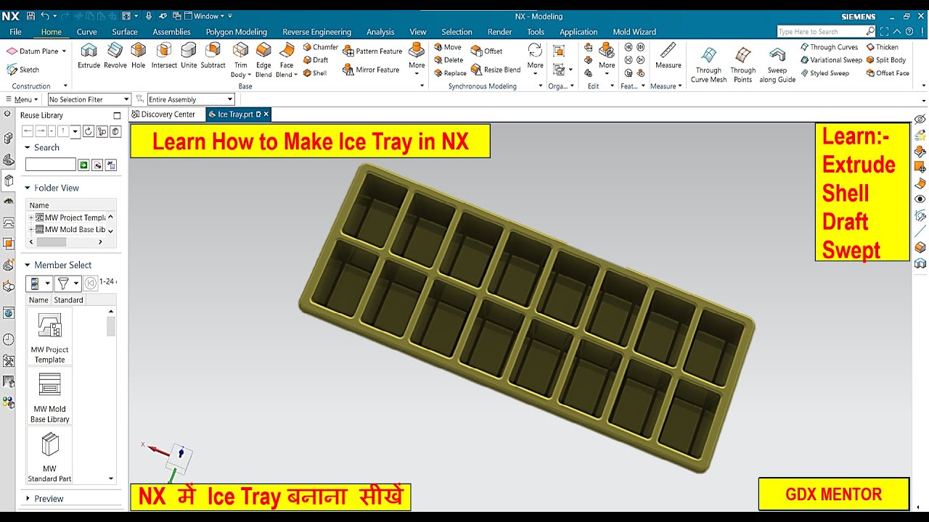Screen dimensions: 929x522
Task: Expand the MW Project Template tree node
Action: [x=31, y=217]
